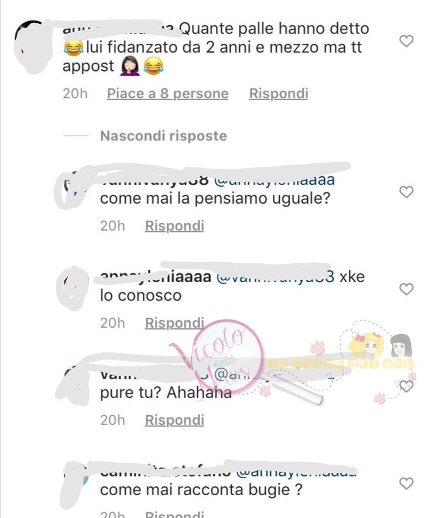Viewport: 439px width, 518px height.
Task: Click Rispondi under "come mai la pensiamo uguale?"
Action: click(x=174, y=226)
